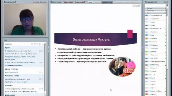This screenshot has height=96, width=172.
Task: Select user Зоя in users list
Action: click(x=153, y=75)
